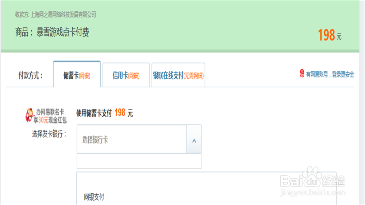Click the promo mascot icon beside 办网易联名卡
Image resolution: width=365 pixels, height=205 pixels.
click(x=30, y=115)
